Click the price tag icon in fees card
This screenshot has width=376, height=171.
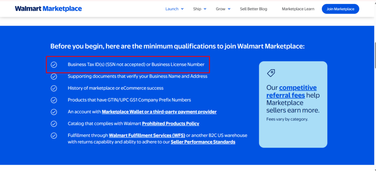(x=271, y=73)
